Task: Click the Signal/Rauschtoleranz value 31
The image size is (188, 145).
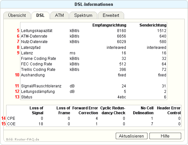Action: coord(164,86)
